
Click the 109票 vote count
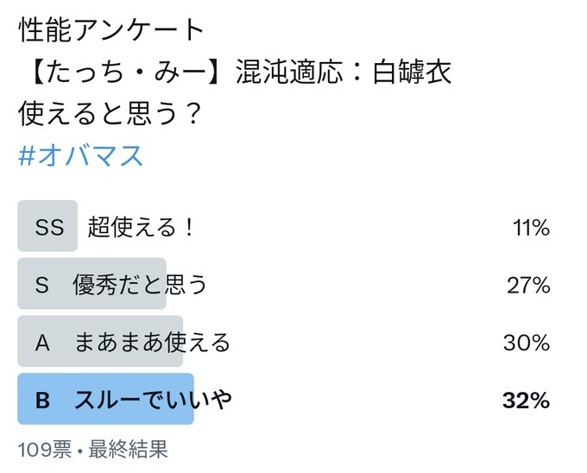point(44,449)
